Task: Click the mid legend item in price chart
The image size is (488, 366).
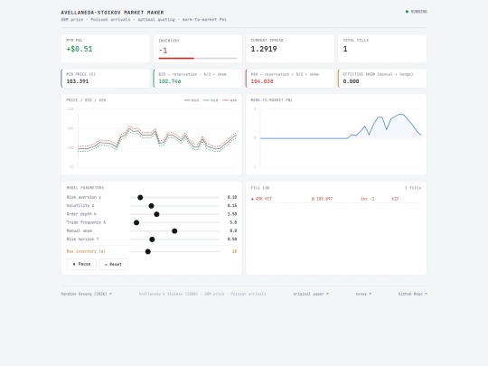Action: click(x=192, y=100)
